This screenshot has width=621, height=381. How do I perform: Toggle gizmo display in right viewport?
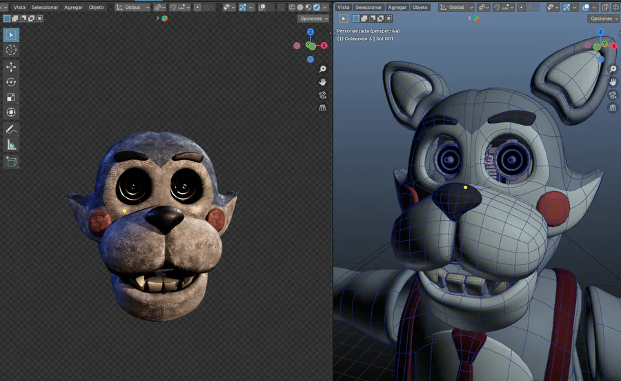566,7
